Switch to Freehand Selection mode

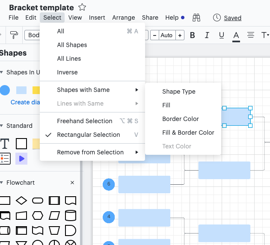pos(84,121)
